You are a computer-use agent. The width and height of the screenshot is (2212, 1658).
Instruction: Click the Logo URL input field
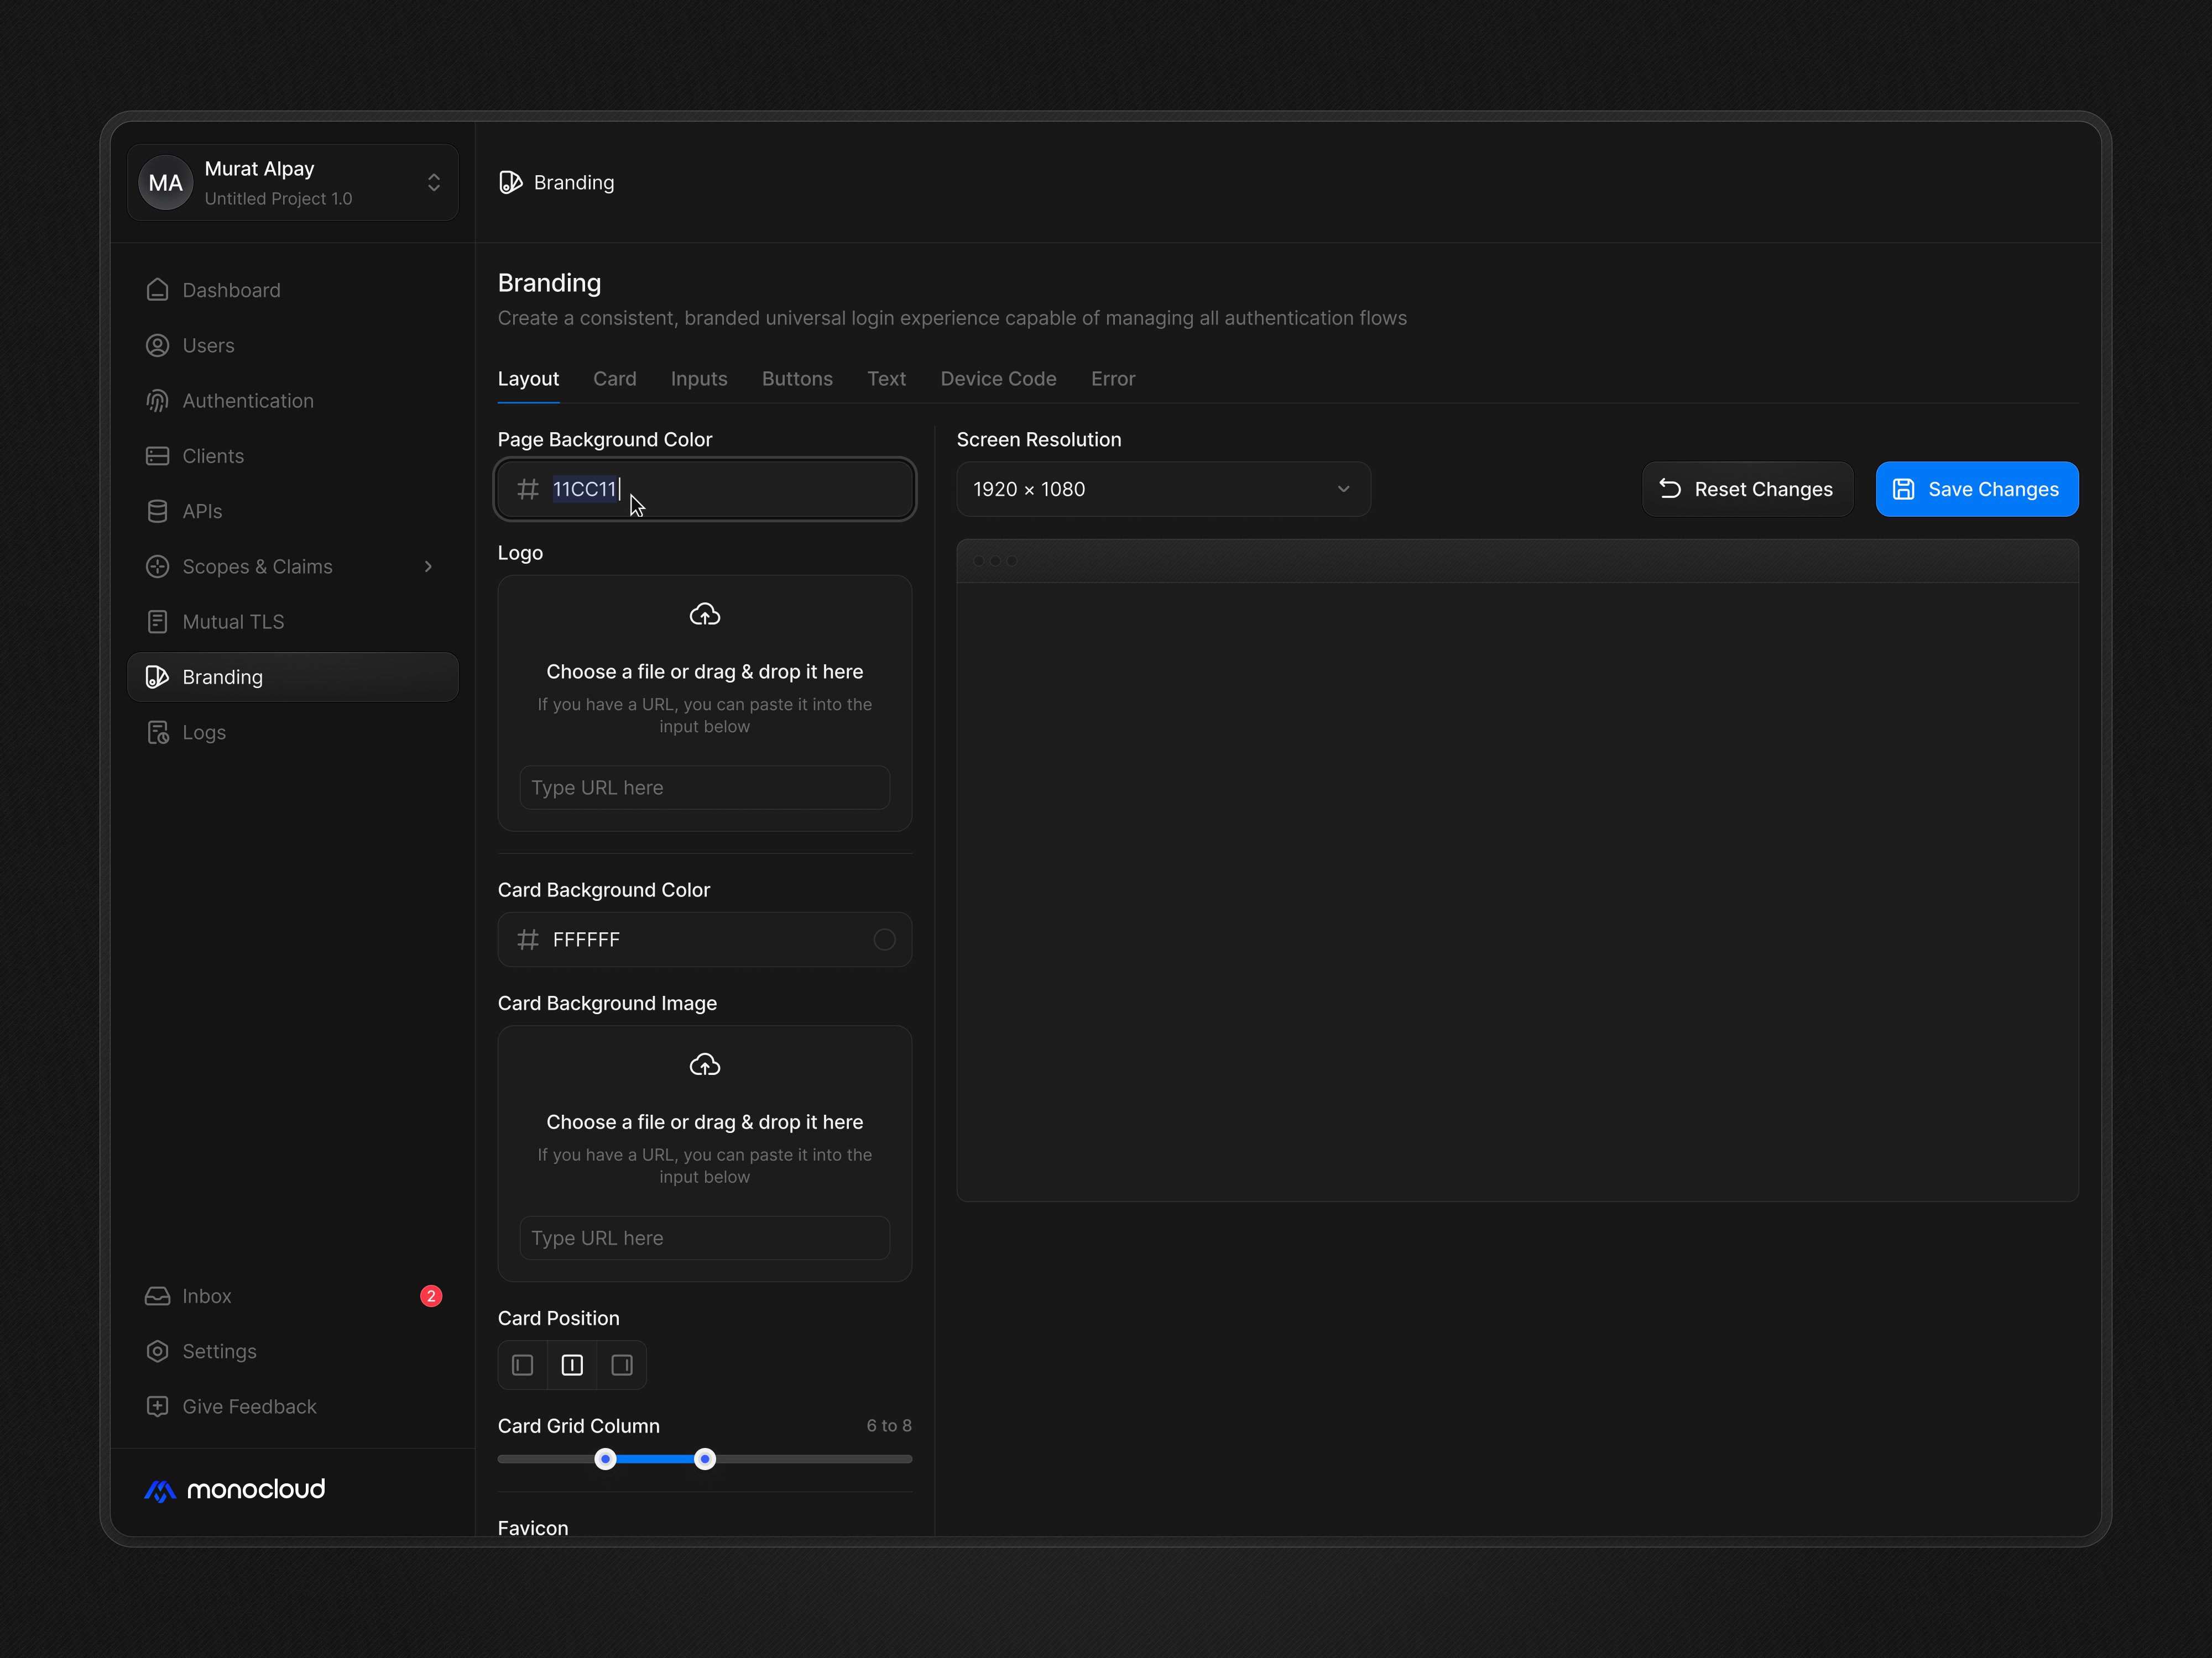pyautogui.click(x=705, y=788)
